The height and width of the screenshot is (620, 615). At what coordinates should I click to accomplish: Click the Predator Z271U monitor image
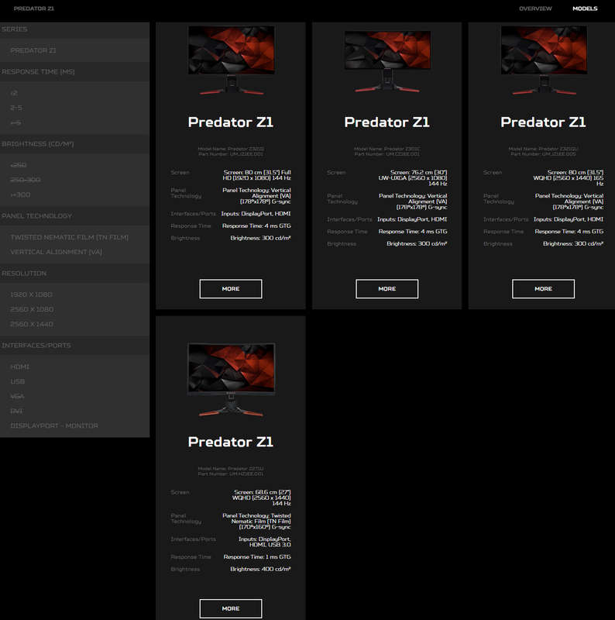(232, 380)
